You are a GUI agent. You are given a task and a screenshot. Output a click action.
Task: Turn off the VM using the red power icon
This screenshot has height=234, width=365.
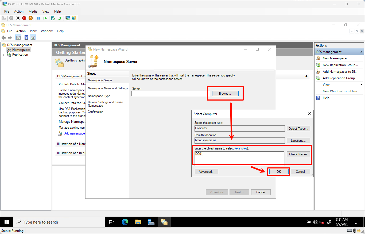click(24, 18)
